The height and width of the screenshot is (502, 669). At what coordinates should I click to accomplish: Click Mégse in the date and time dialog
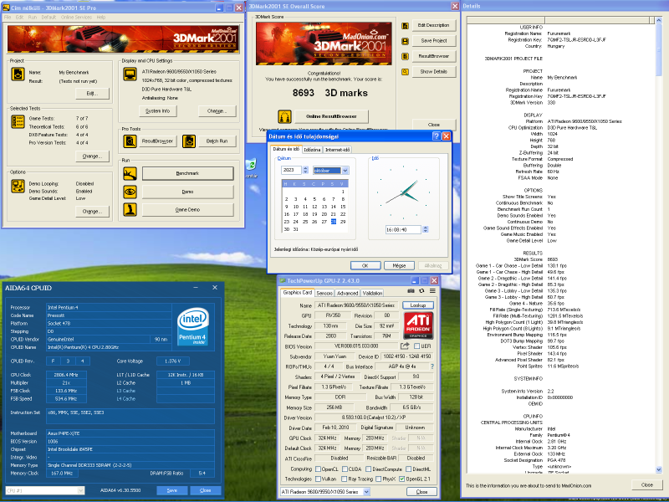(x=399, y=265)
